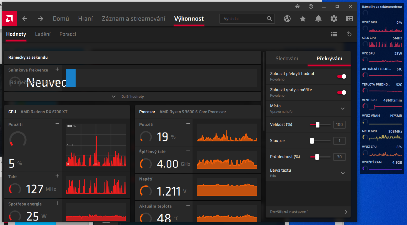Expand the Barva textu dropdown
The height and width of the screenshot is (225, 407).
click(x=343, y=173)
